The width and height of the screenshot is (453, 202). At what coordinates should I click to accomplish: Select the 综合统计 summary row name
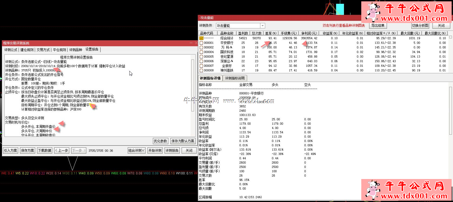click(227, 38)
